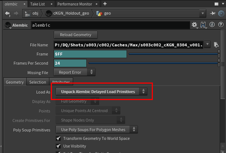
Task: Add a new pane tab with plus
Action: 105,4
